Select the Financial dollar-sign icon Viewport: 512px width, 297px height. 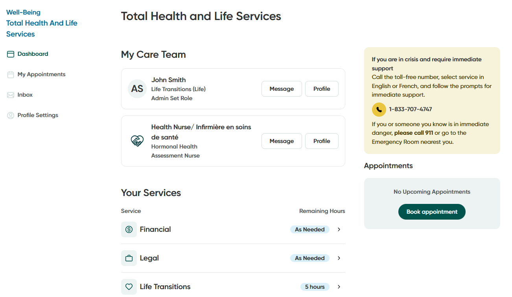[x=129, y=229]
